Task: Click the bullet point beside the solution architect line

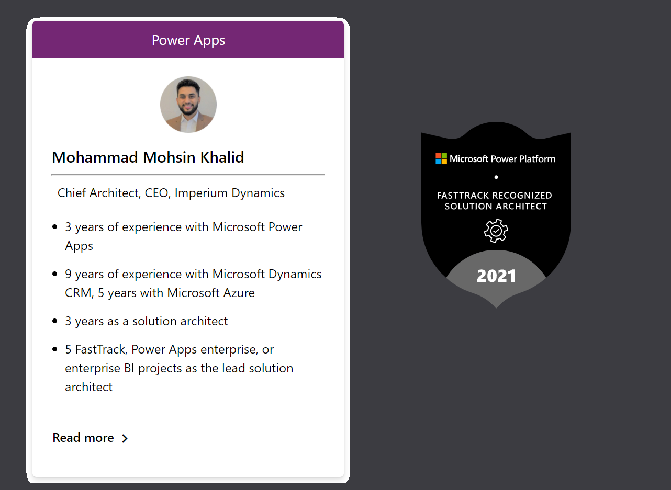Action: 54,320
